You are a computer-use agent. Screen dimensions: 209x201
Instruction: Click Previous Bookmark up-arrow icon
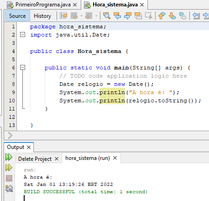(x=162, y=16)
